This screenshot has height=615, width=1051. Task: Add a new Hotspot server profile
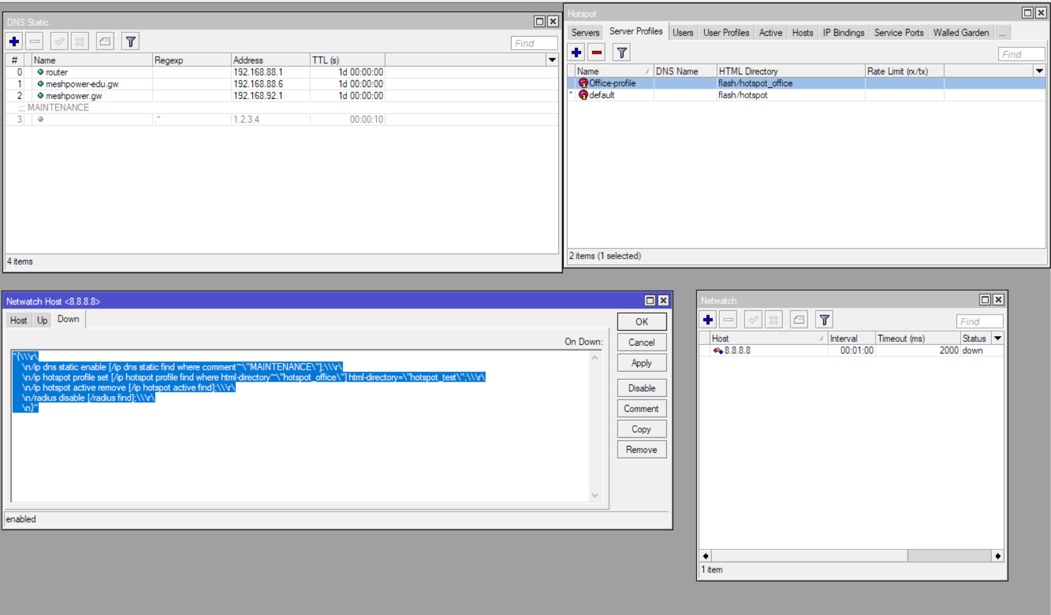tap(577, 53)
